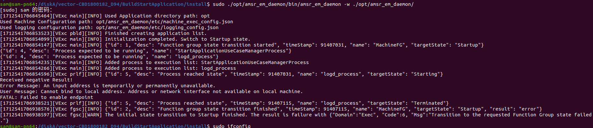The height and width of the screenshot is (128, 593).
Task: Click the logd_process 'Starting' state log line
Action: 222,74
